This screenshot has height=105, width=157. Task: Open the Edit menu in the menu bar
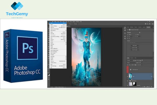tap(52, 22)
